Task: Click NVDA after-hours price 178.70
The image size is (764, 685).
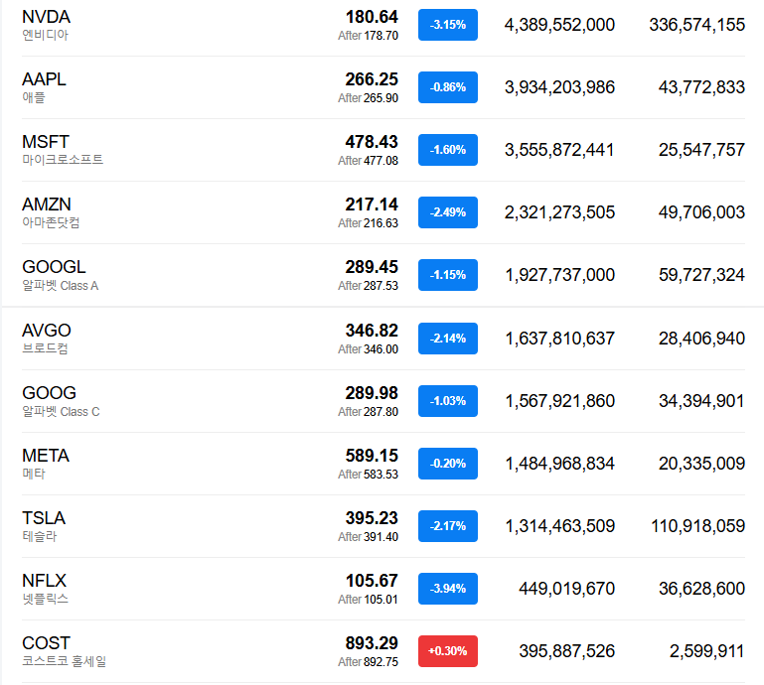Action: (382, 36)
